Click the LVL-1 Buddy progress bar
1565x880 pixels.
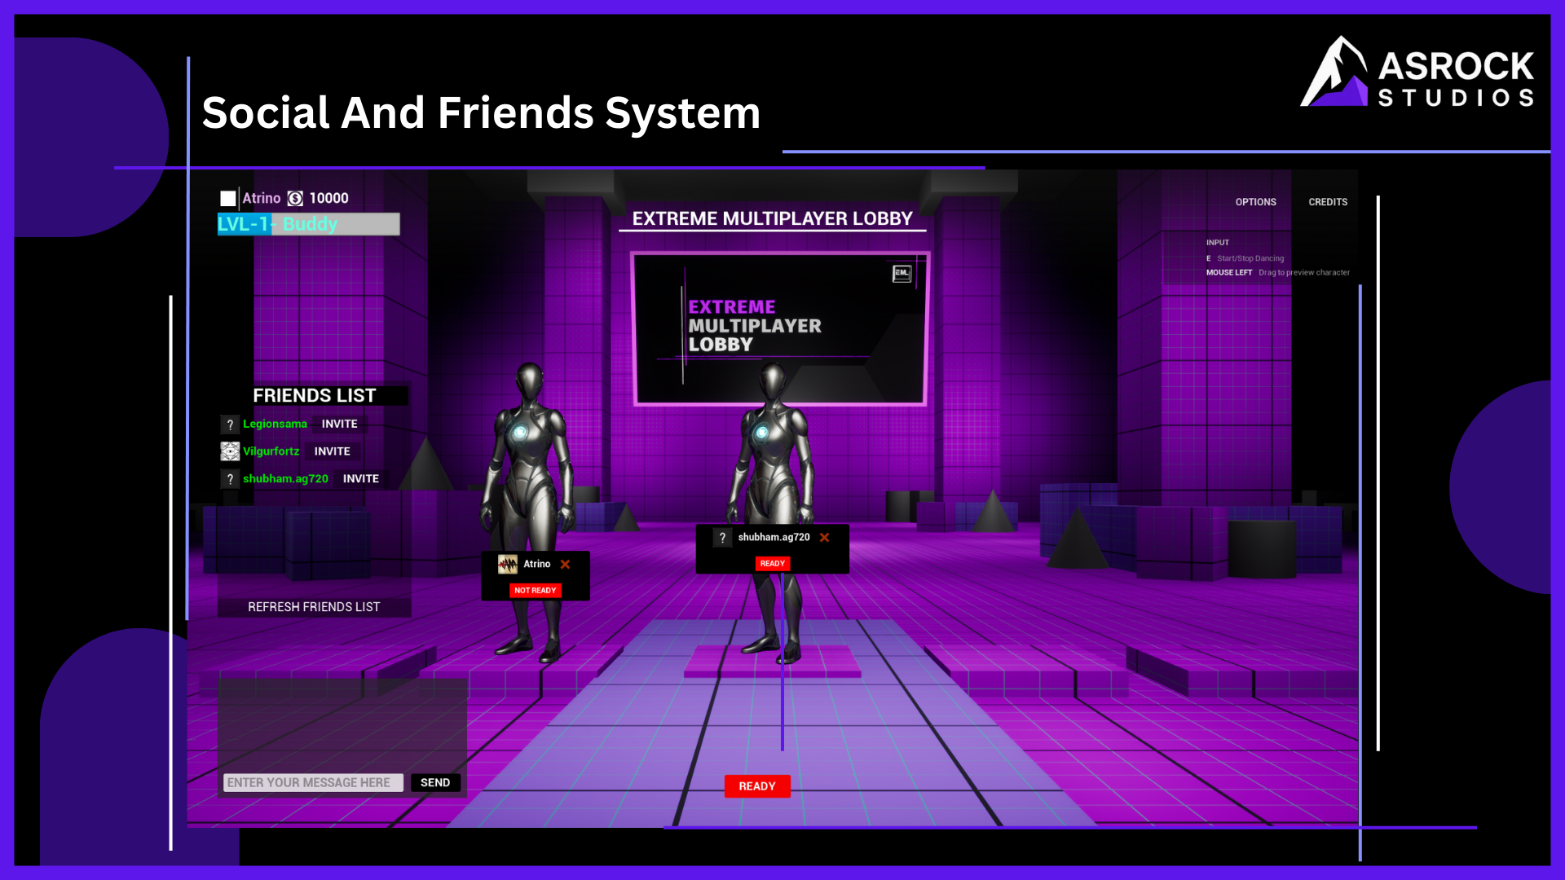(x=308, y=224)
